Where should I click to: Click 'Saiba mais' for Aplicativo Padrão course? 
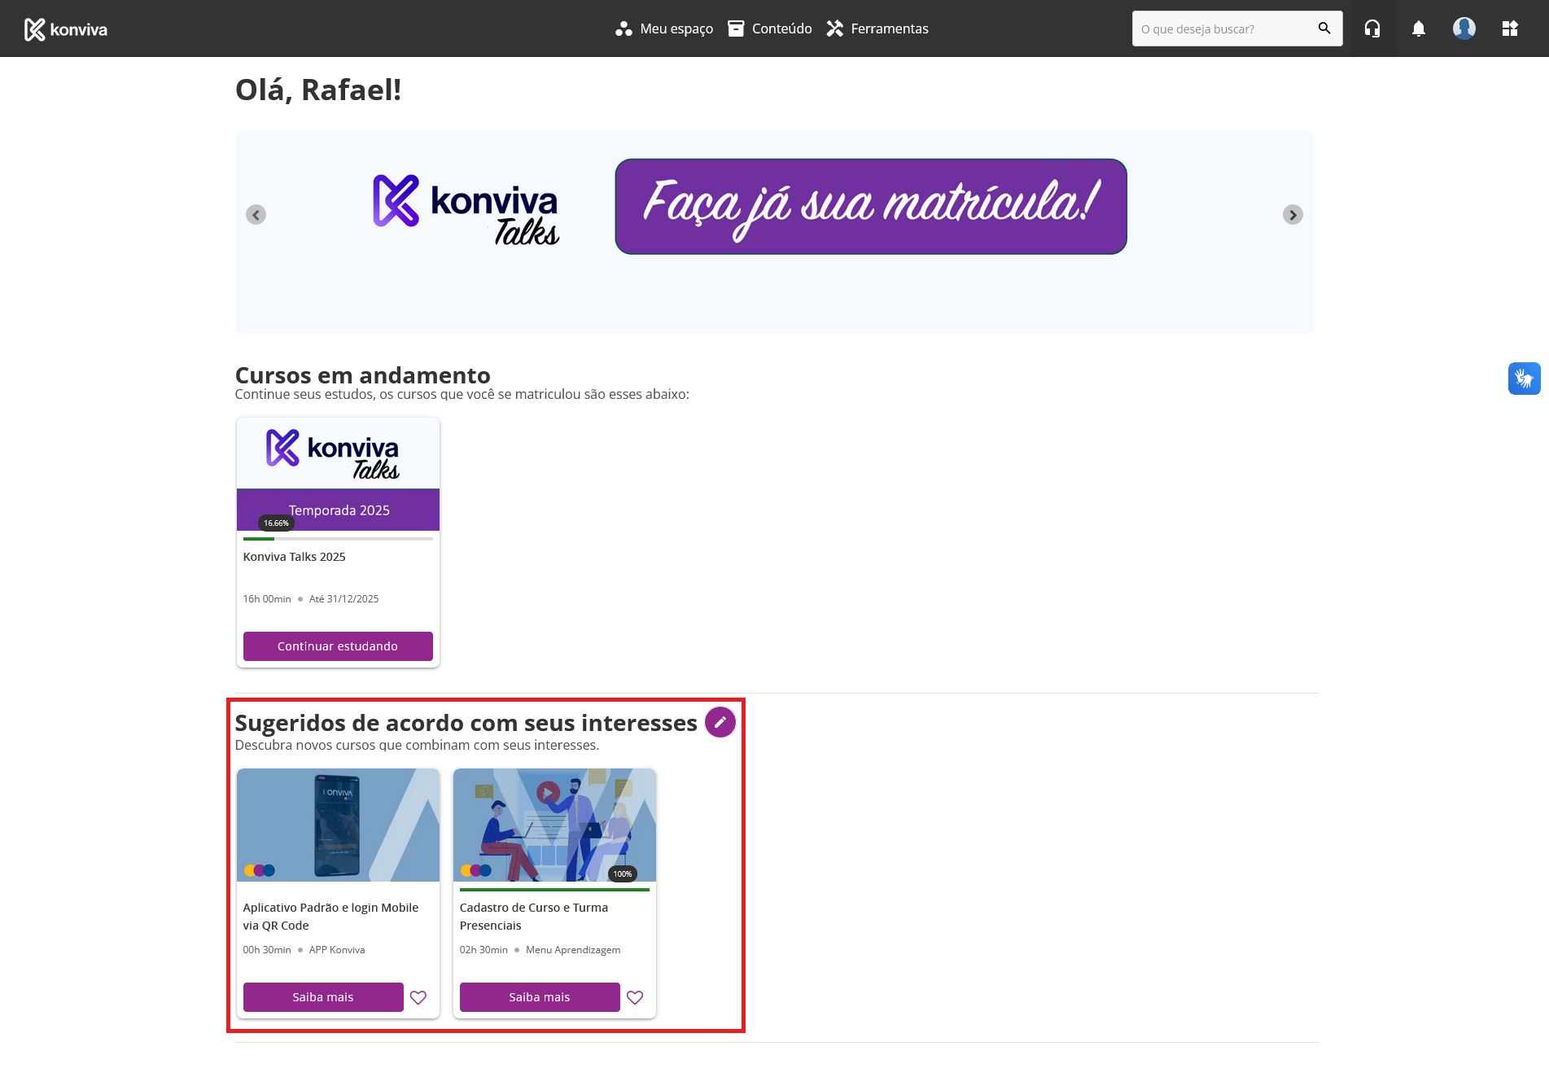tap(323, 997)
